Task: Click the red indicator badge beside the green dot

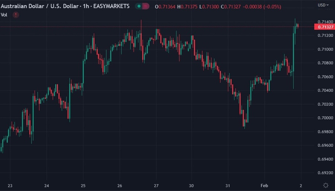Action: tap(146, 6)
